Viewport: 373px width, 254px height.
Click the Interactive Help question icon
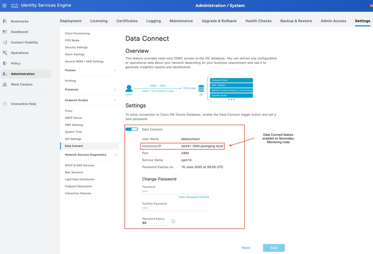pos(5,104)
